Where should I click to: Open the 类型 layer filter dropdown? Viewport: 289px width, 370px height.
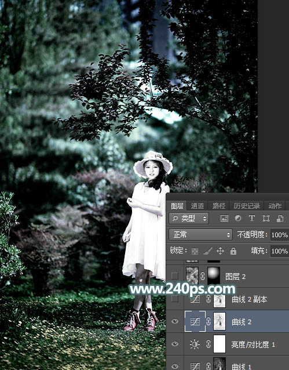(x=189, y=219)
